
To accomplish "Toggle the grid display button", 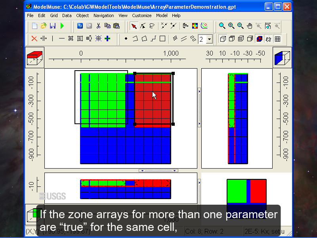I will point(277,38).
